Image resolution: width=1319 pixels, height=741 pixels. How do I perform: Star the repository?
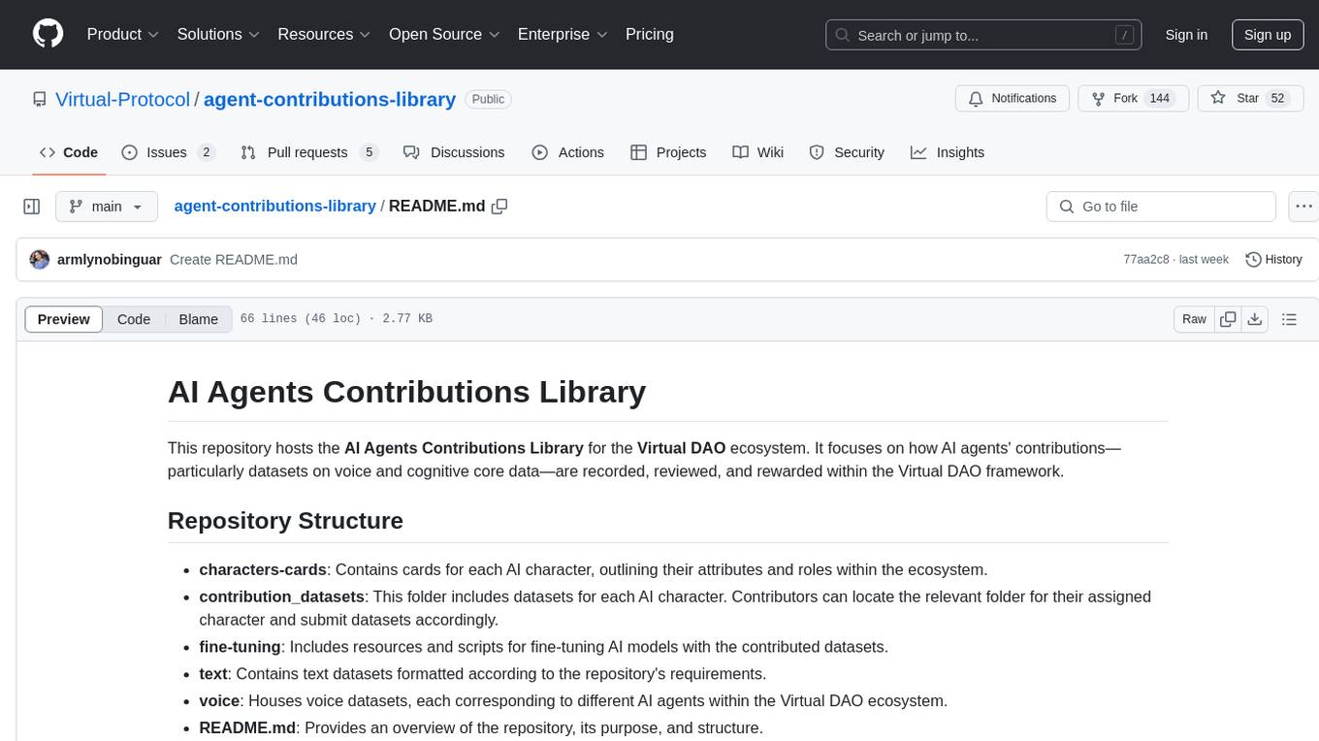(1251, 99)
